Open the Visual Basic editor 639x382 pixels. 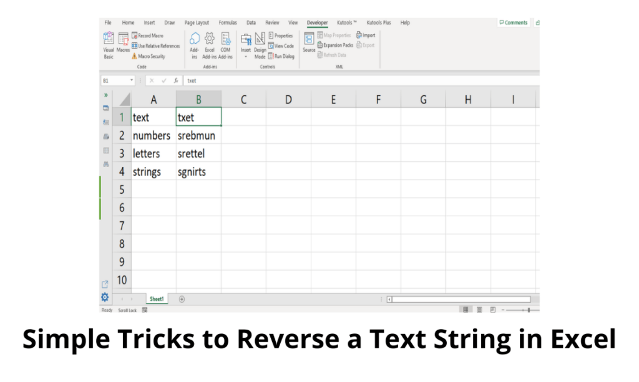(x=108, y=42)
